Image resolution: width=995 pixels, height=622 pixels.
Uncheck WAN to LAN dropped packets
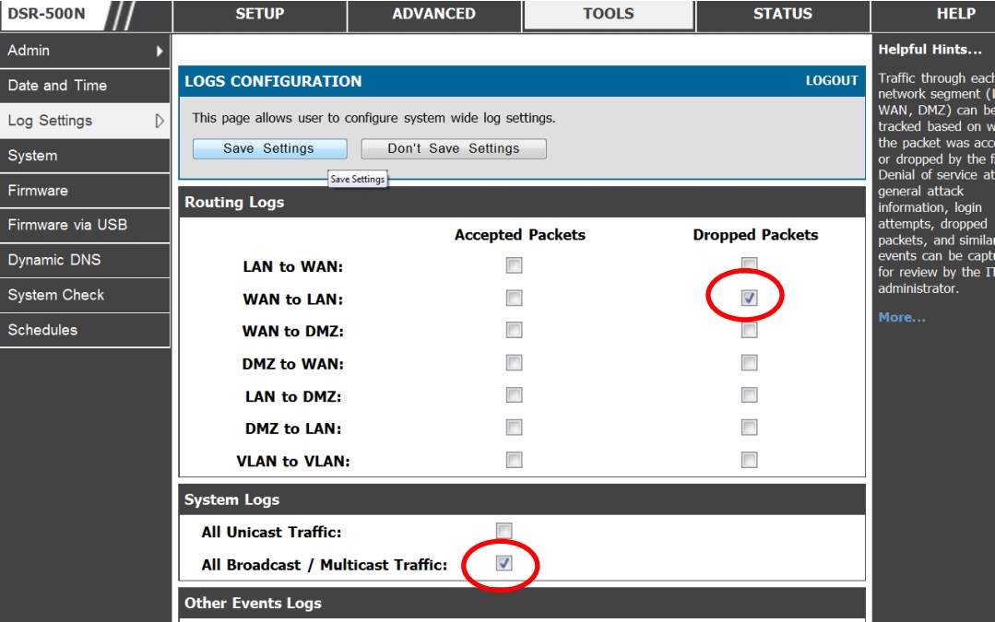(x=749, y=299)
